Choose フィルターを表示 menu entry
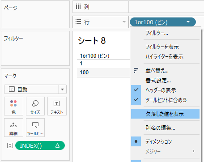This screenshot has width=204, height=162. (x=165, y=47)
